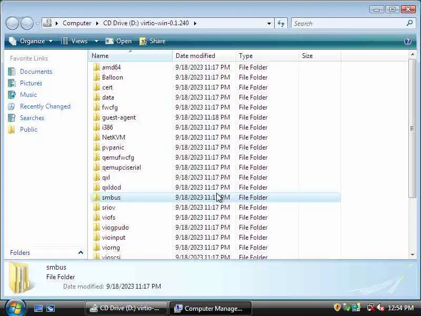421x316 pixels.
Task: Click the Computer breadcrumb
Action: click(x=77, y=23)
